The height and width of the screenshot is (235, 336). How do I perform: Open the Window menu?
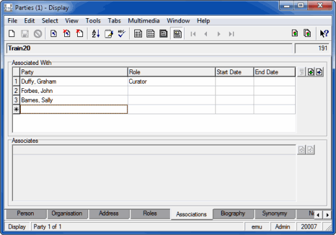178,21
